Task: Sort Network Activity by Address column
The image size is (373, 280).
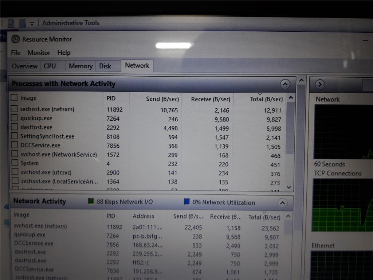Action: coord(143,216)
